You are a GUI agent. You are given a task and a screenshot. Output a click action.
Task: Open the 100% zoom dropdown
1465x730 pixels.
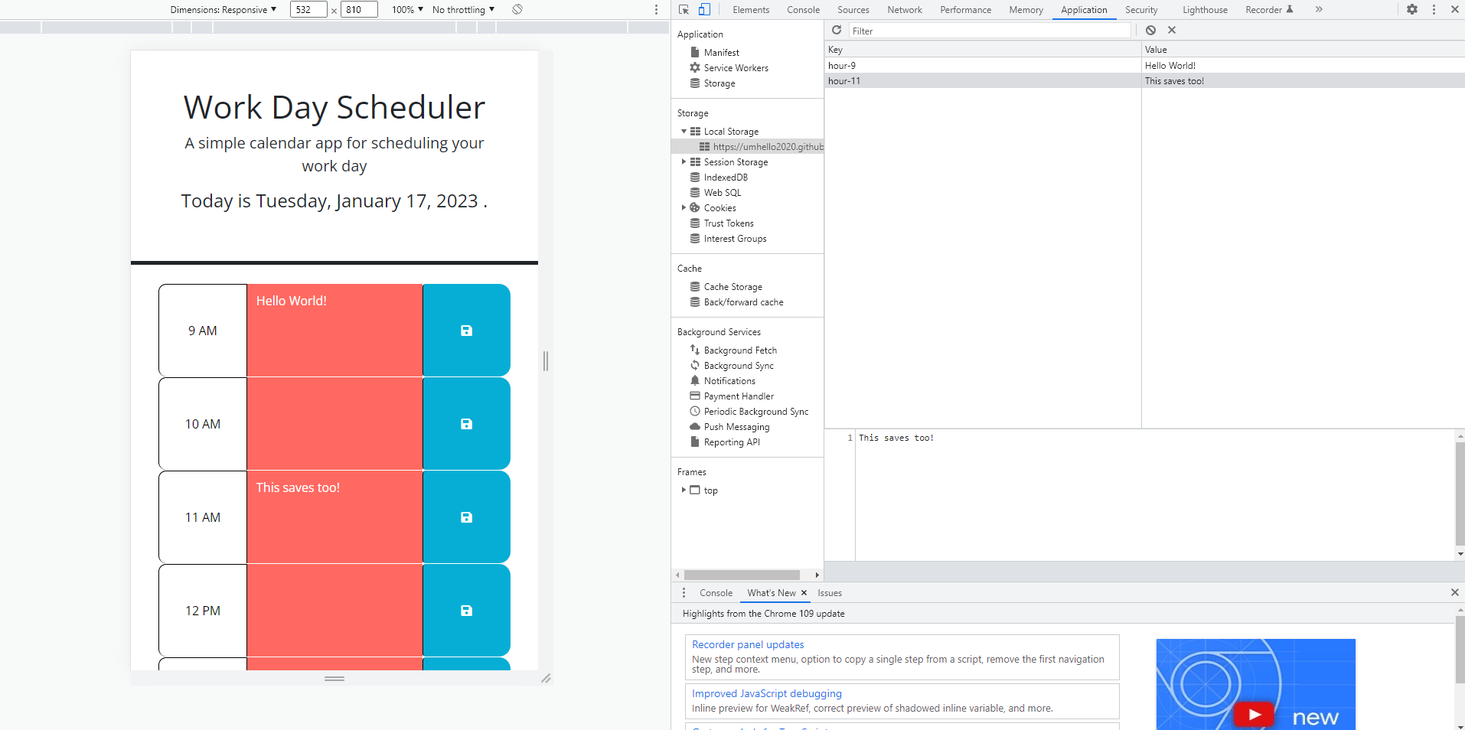pos(407,10)
